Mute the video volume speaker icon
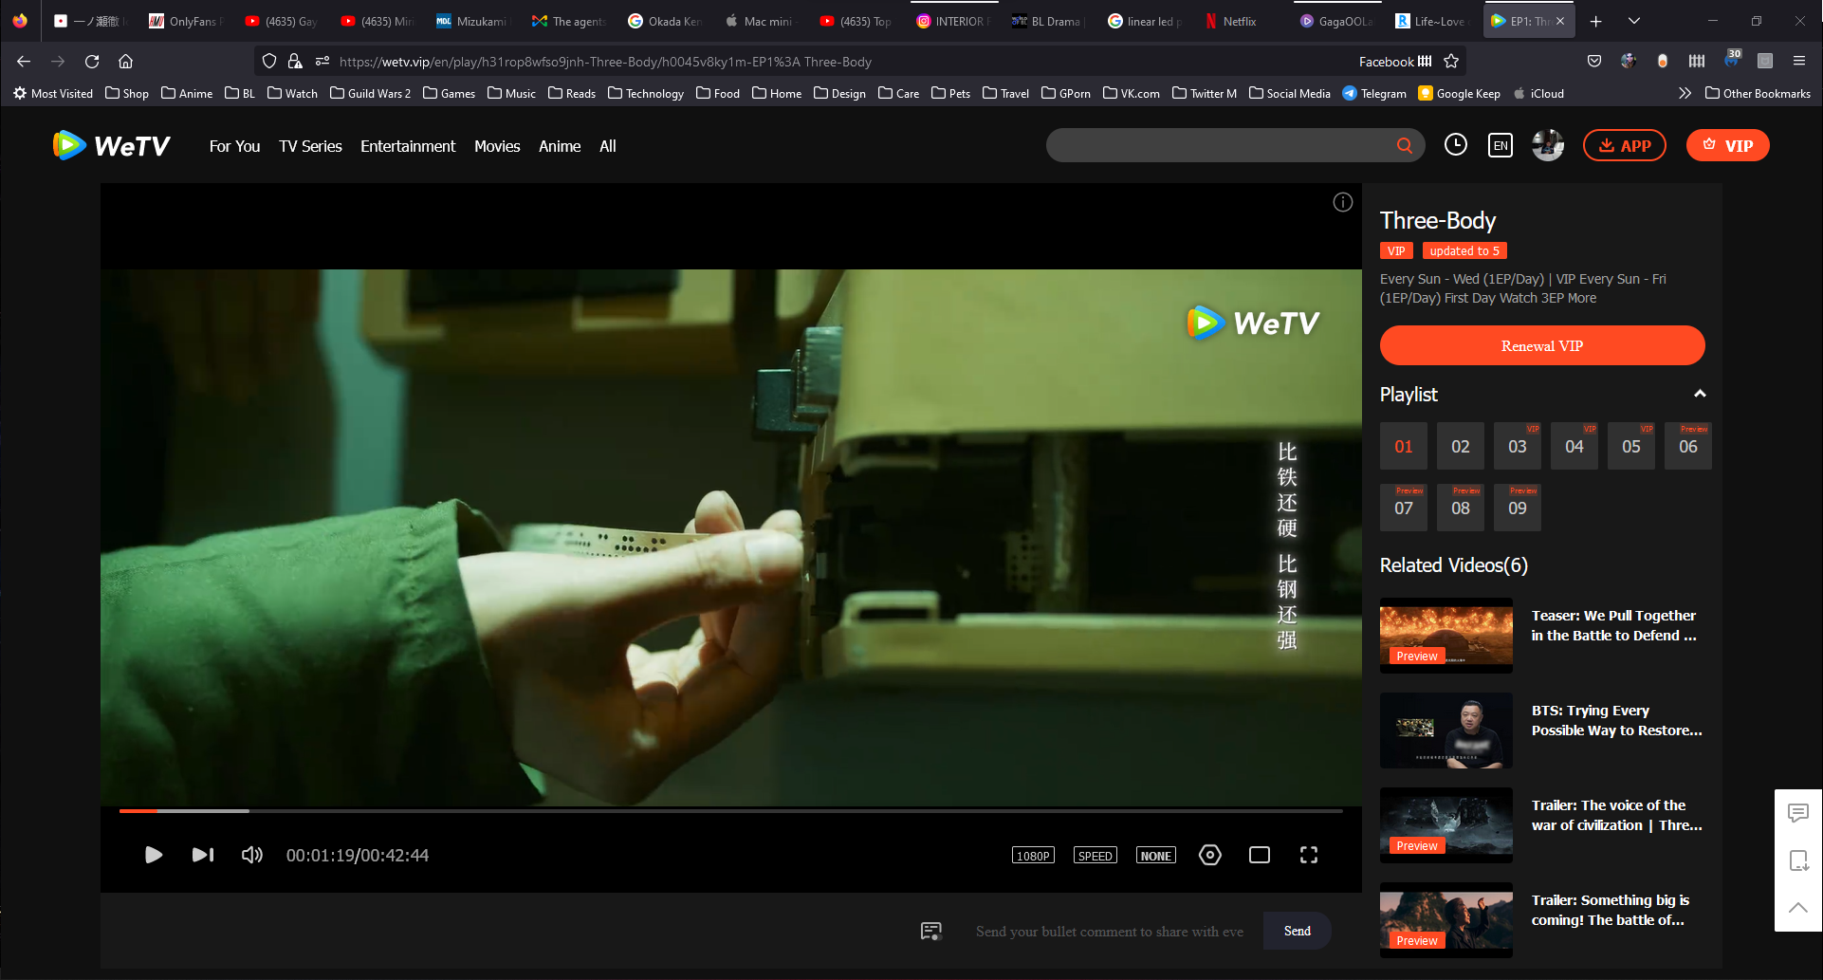1823x980 pixels. (251, 855)
